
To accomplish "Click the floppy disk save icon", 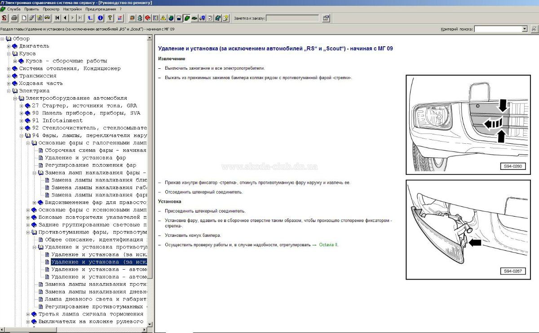I will point(179,18).
